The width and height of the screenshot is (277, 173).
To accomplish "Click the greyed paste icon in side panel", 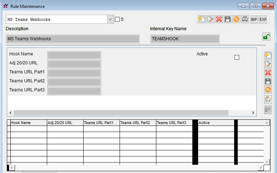I will pos(268,110).
